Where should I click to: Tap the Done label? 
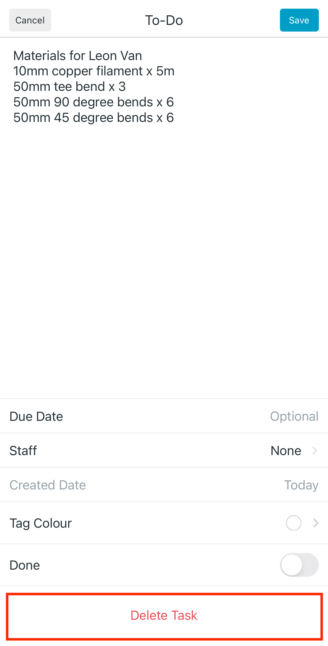25,565
